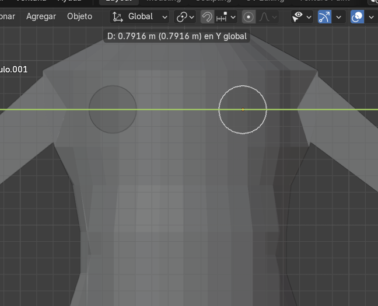
Task: Click the orange origin point inside white circle
Action: (243, 109)
